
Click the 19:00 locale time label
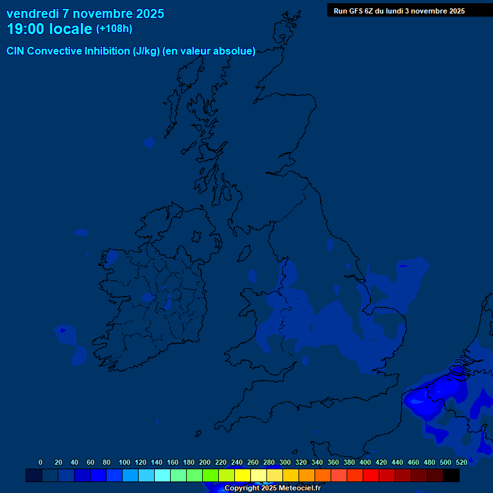pos(49,29)
